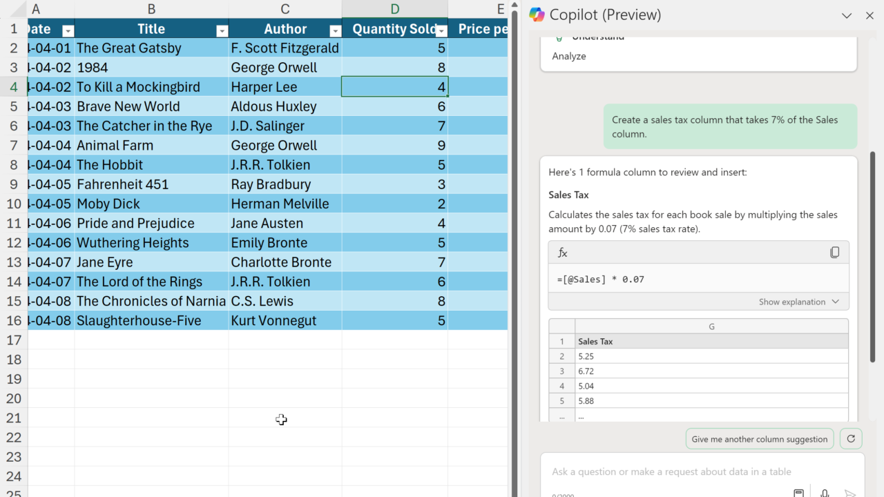Click the Analyze suggestion in Copilot
884x497 pixels.
pyautogui.click(x=569, y=57)
